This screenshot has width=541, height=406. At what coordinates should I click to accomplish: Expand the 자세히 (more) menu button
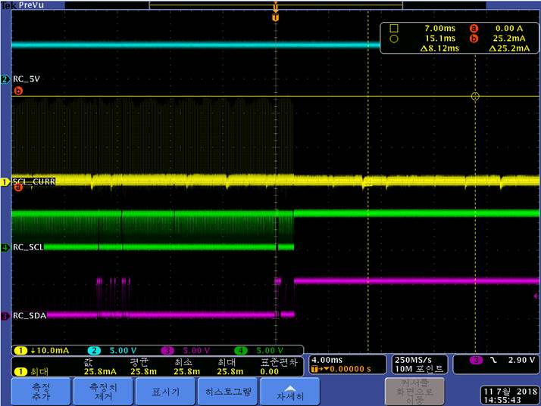pyautogui.click(x=289, y=392)
